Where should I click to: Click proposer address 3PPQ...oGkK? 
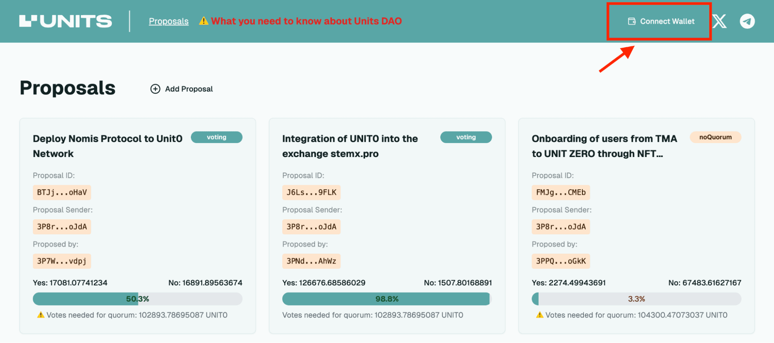click(561, 261)
